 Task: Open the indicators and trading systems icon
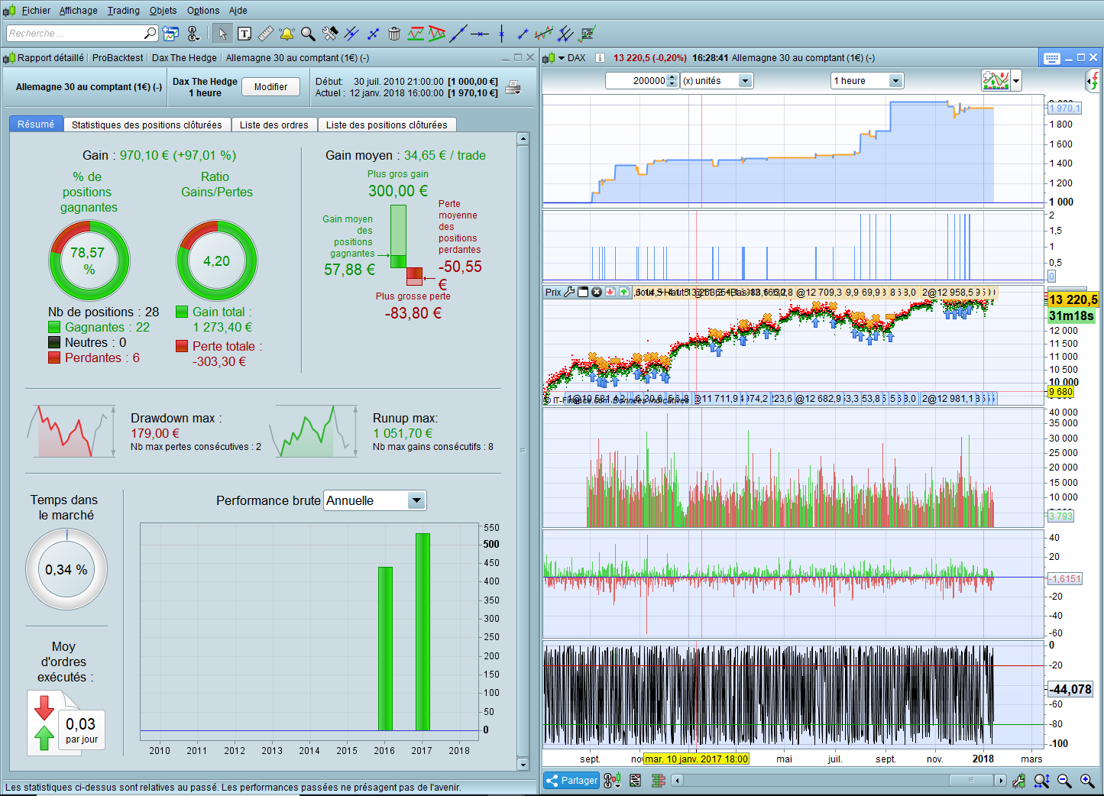[996, 80]
